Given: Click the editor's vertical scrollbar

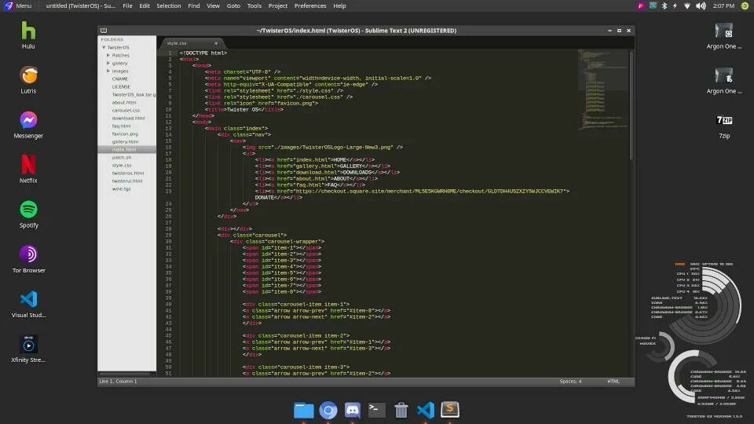Looking at the screenshot, I should 631,106.
